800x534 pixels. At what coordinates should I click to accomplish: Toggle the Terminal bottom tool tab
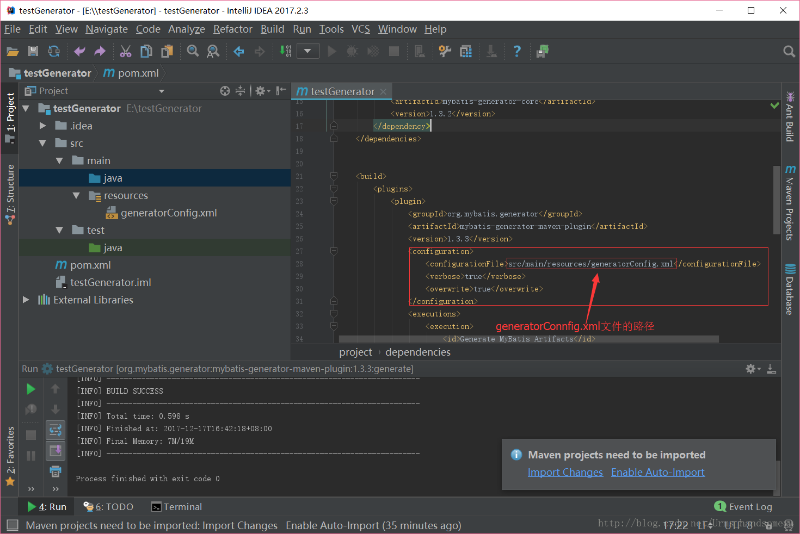point(176,507)
